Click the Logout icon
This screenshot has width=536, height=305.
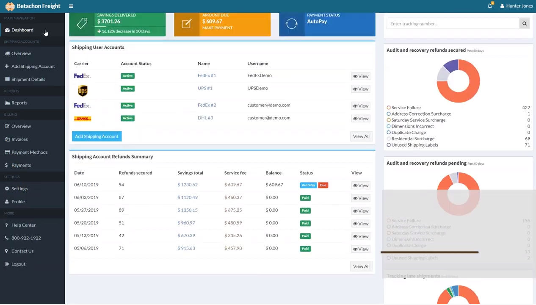[x=7, y=264]
